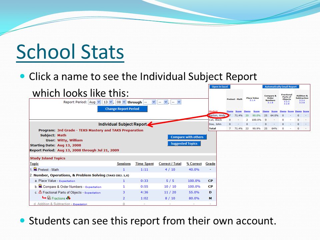320x240 pixels.
Task: Open the 3.1.B standard link under Compare & Order
Action: [270, 102]
